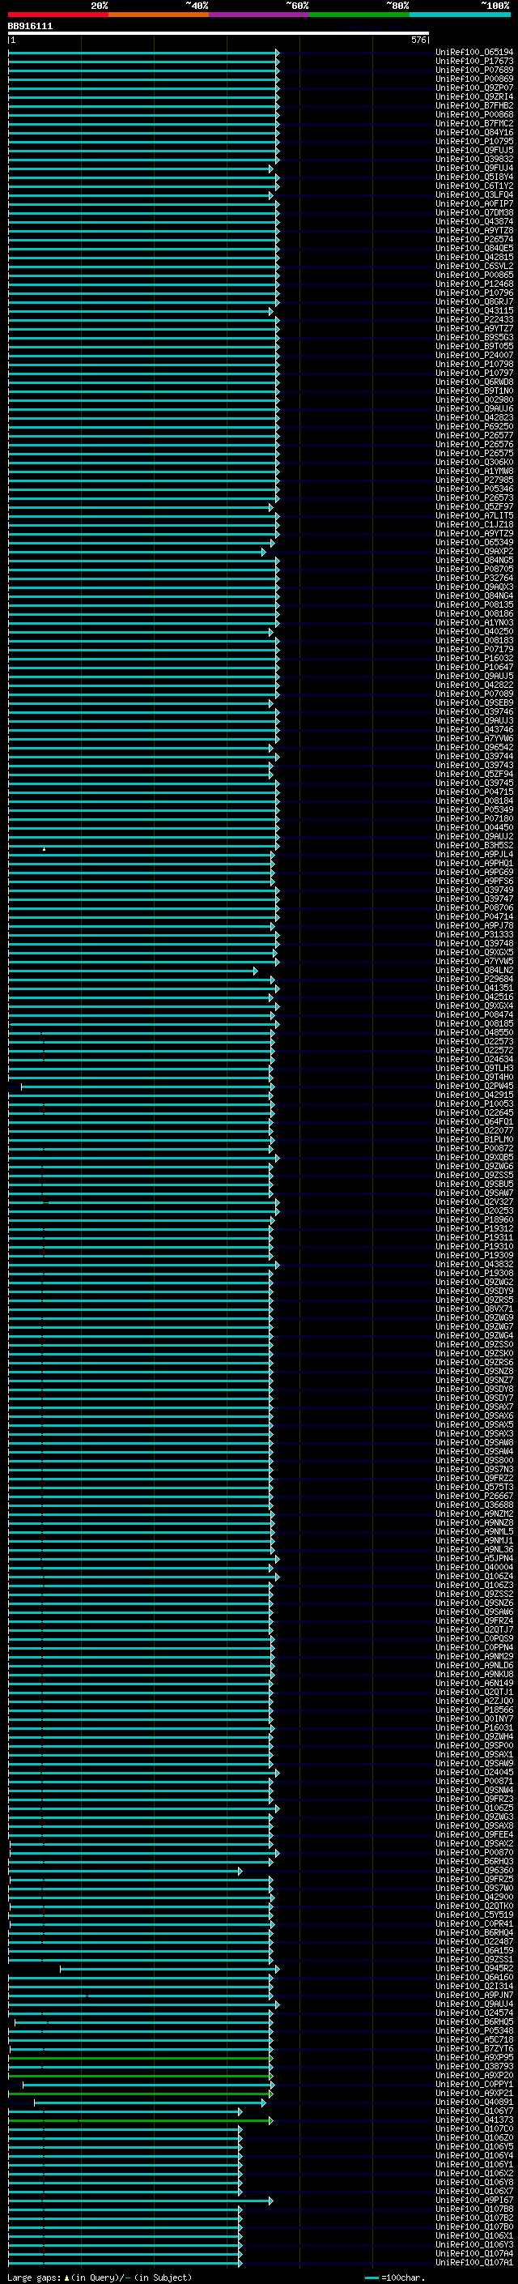Click the 576 end-of-scale number
Viewport: 518px width, 2284px height.
click(418, 40)
